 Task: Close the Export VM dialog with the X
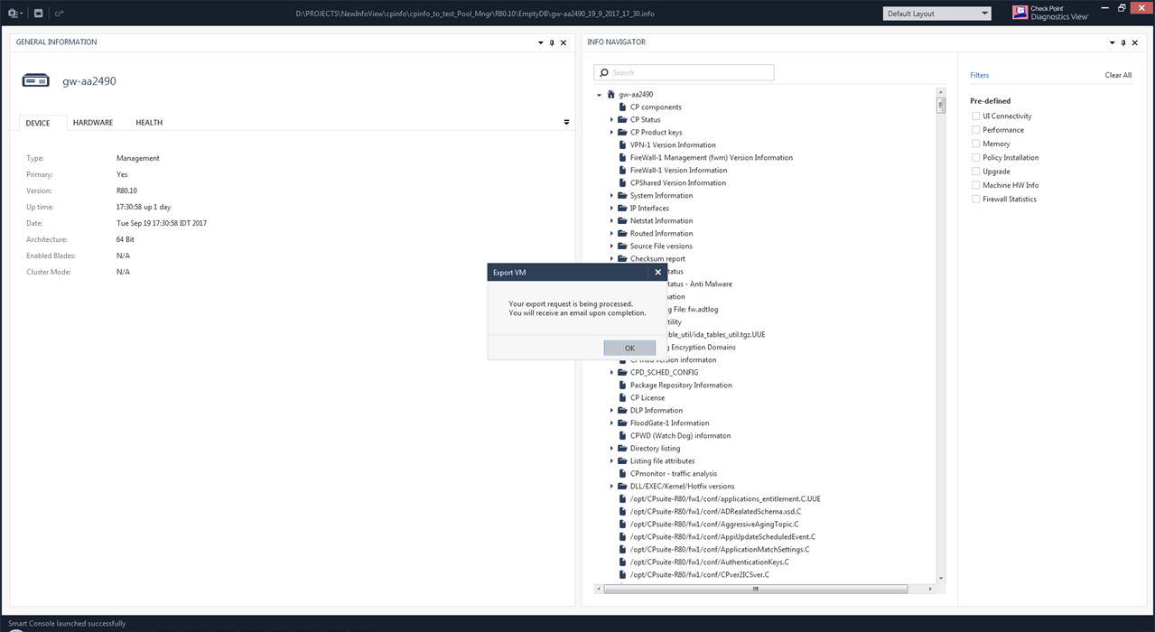tap(657, 272)
